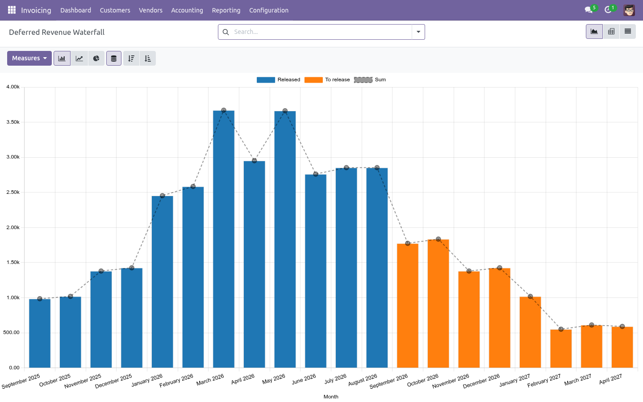Expand the Measures dropdown

pyautogui.click(x=29, y=59)
